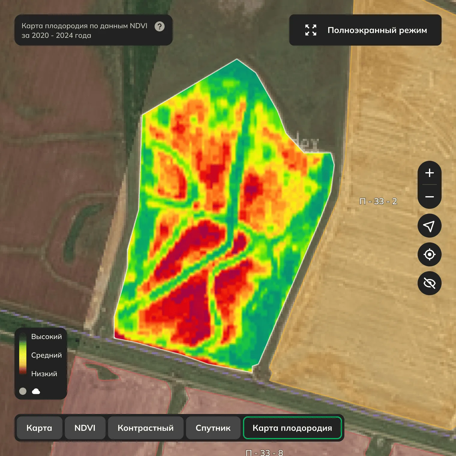Click the navigation arrow icon

coord(429,226)
